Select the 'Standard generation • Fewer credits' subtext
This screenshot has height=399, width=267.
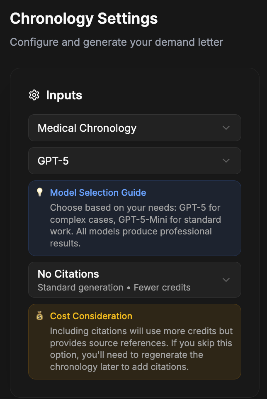coord(114,288)
